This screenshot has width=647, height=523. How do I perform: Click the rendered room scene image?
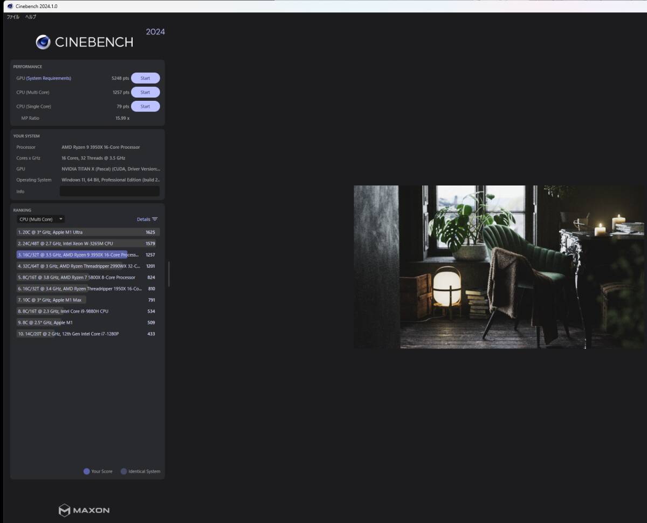(x=499, y=267)
